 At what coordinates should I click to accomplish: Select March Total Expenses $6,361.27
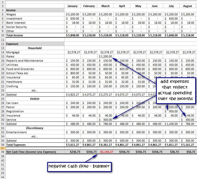(x=105, y=145)
